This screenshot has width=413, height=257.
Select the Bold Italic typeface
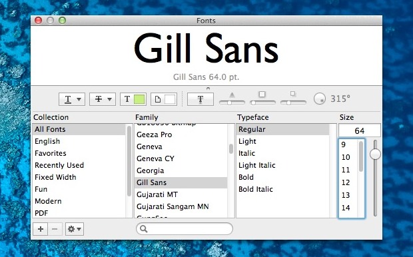coord(283,189)
